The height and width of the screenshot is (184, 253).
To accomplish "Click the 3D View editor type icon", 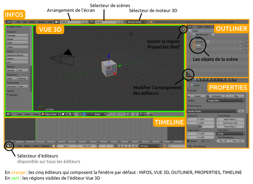I will click(9, 114).
